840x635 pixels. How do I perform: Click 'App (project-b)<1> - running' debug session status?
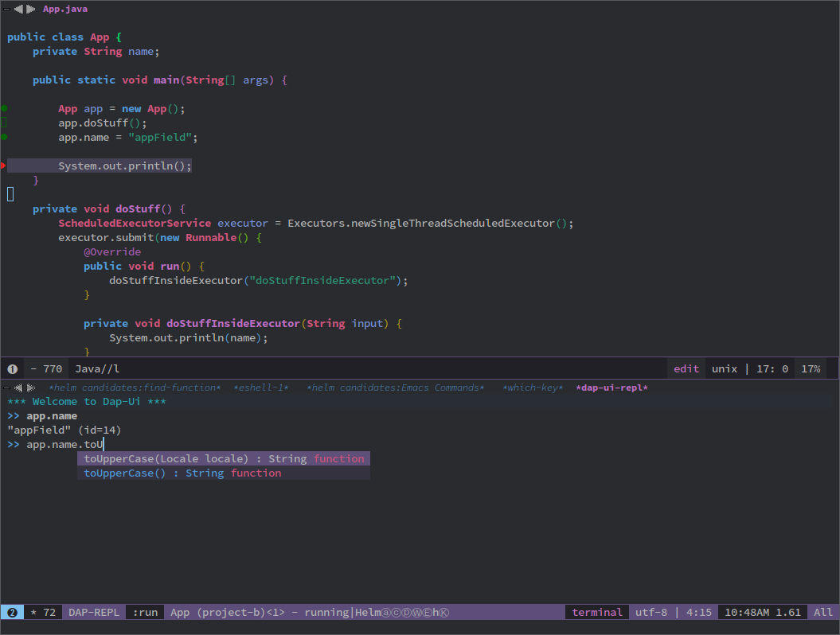tap(260, 613)
